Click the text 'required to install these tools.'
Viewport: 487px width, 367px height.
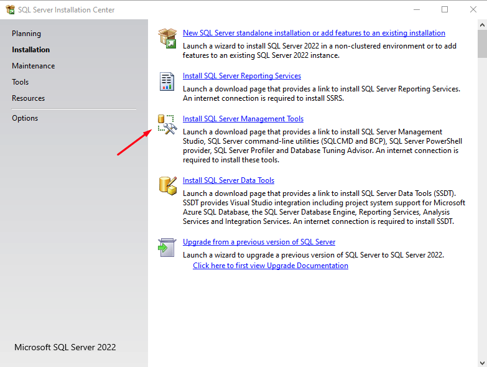(x=231, y=160)
